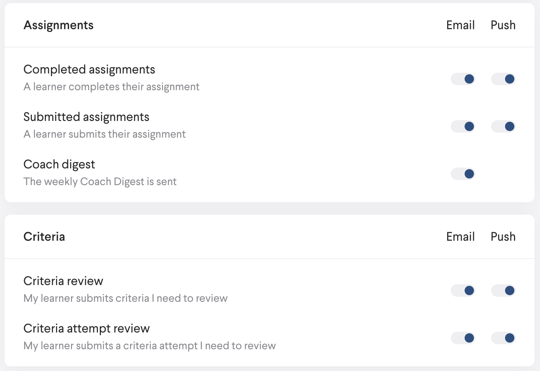Disable Push for Criteria attempt review
Viewport: 540px width, 371px height.
tap(503, 338)
